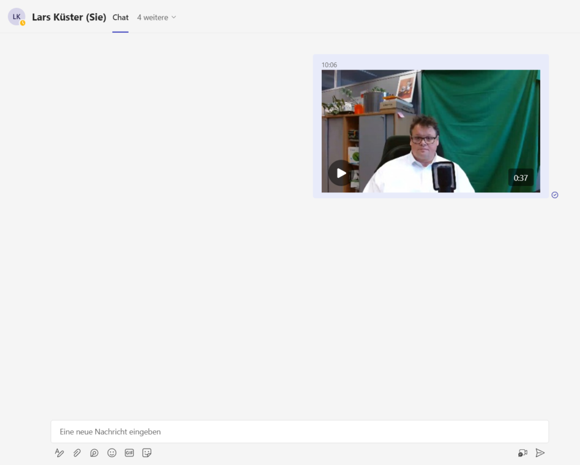The height and width of the screenshot is (465, 580).
Task: Open the emoji picker
Action: tap(112, 453)
